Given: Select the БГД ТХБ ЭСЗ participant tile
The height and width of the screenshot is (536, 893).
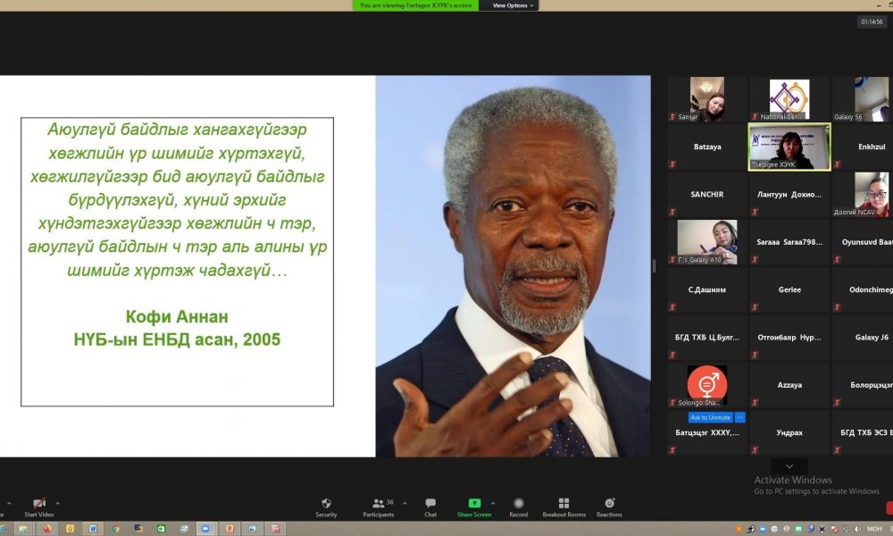Looking at the screenshot, I should [x=863, y=433].
